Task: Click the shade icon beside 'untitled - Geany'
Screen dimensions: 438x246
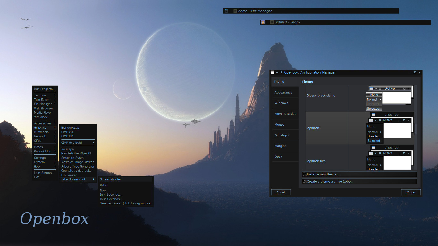Action: tap(272, 22)
